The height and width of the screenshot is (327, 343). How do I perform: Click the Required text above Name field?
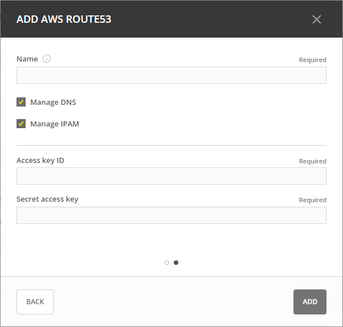pyautogui.click(x=312, y=60)
